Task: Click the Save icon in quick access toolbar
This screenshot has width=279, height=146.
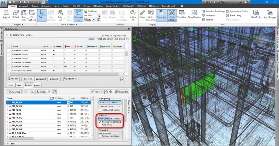Action: (21, 2)
